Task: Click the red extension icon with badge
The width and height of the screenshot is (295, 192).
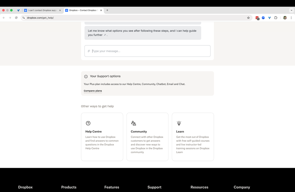Action: [x=257, y=18]
